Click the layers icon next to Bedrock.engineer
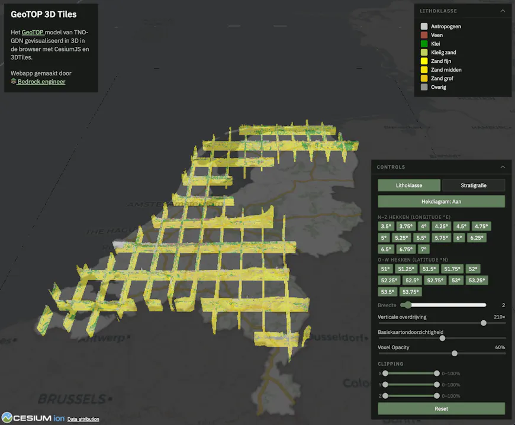Screen dimensions: 515x425 [x=13, y=81]
